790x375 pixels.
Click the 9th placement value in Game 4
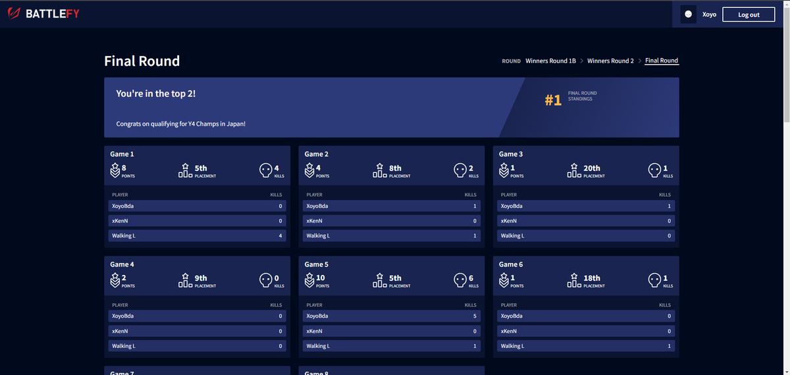click(x=201, y=278)
